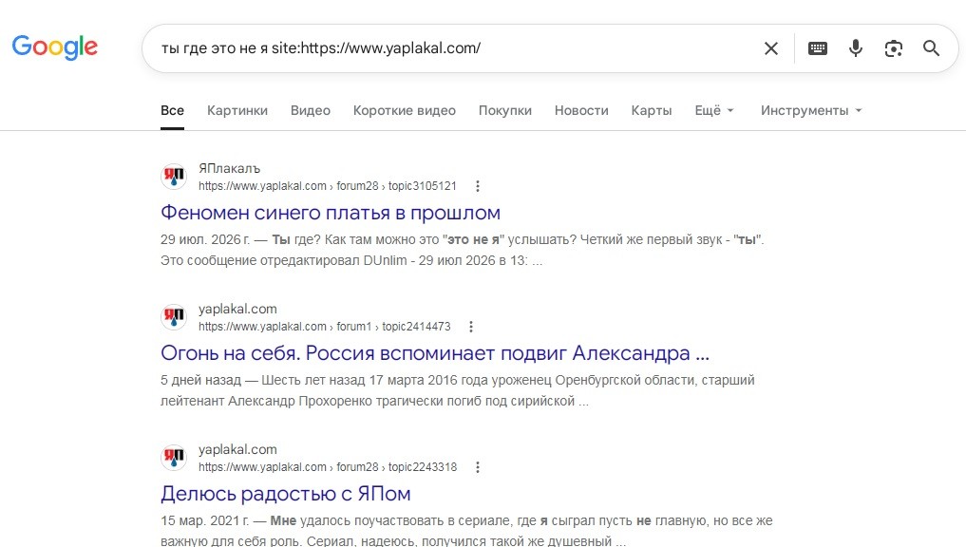Screen dimensions: 966x547
Task: Start voice search with microphone icon
Action: point(855,48)
